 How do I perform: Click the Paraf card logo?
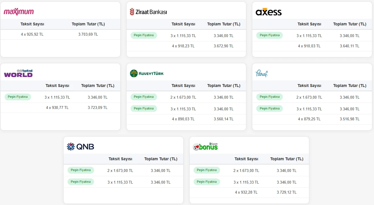[x=262, y=73]
